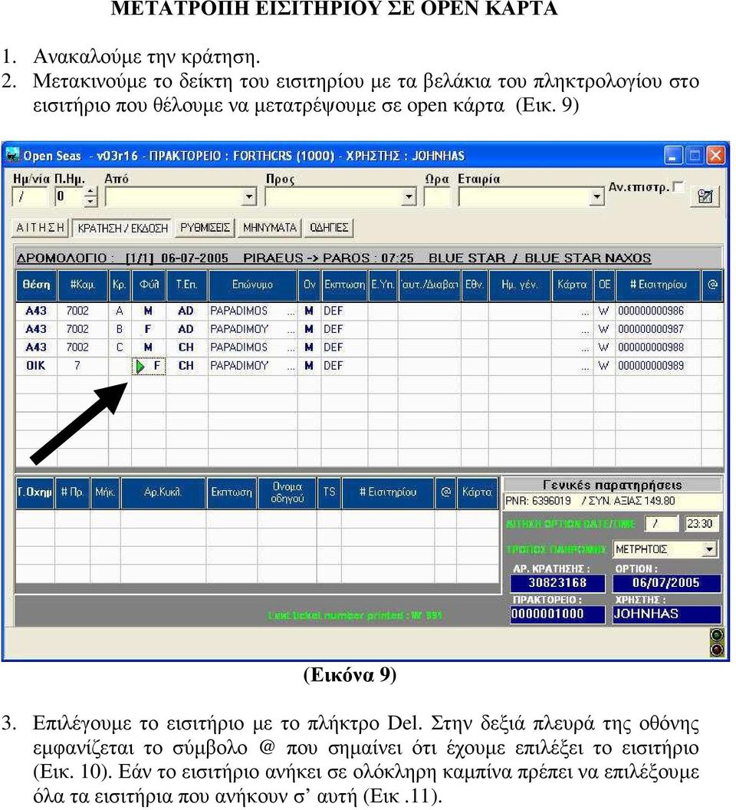Click the ΠΡΑΚΤΟΡΕΙΟ code 0000001000
The height and width of the screenshot is (810, 736).
557,614
